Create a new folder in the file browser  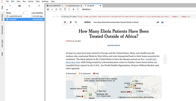19,6
